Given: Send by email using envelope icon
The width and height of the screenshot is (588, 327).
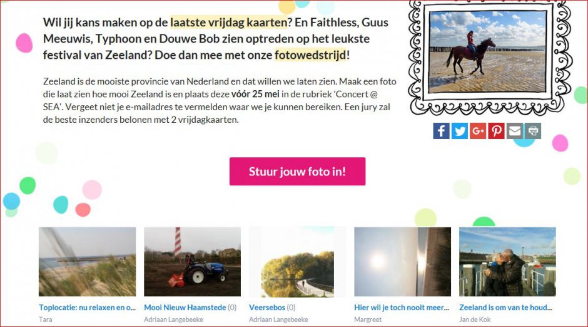Looking at the screenshot, I should coord(514,131).
